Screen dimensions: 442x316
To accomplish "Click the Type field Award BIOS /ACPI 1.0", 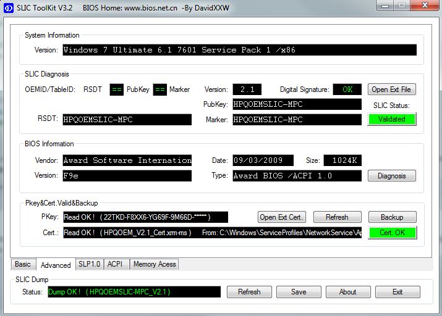I will pos(297,176).
